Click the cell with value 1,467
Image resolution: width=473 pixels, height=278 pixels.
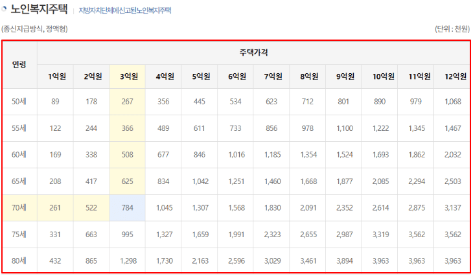pos(452,128)
